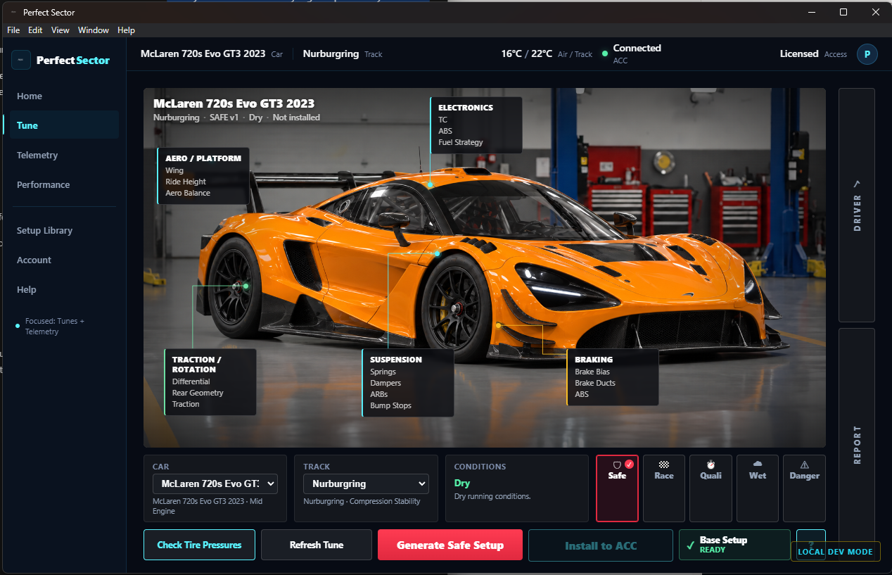The image size is (892, 575).
Task: Open the Edit menu
Action: point(35,30)
